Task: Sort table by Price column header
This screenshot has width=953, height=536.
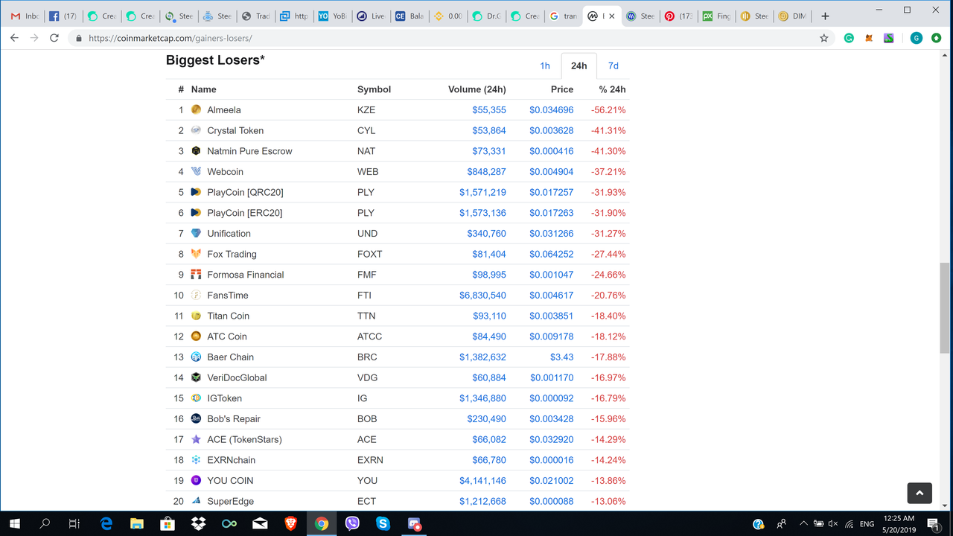Action: pyautogui.click(x=562, y=89)
